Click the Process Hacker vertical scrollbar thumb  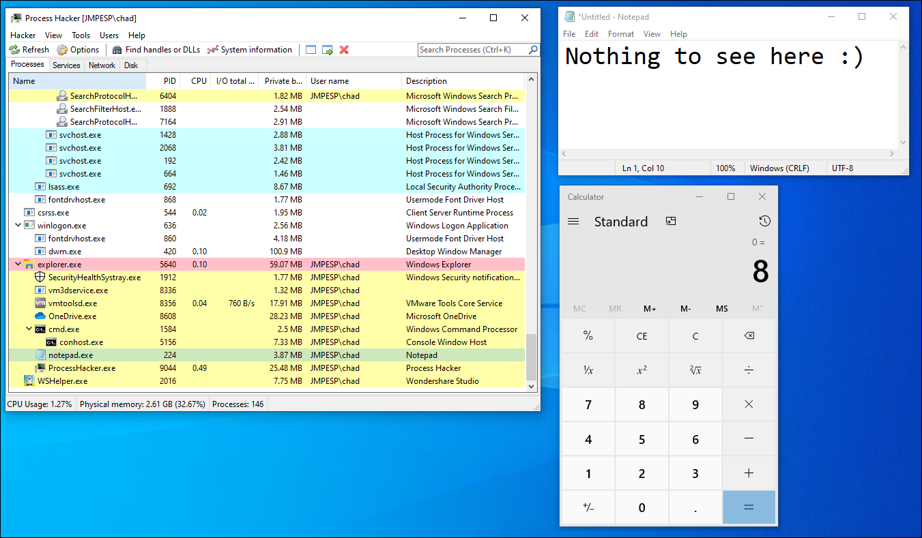(x=532, y=357)
